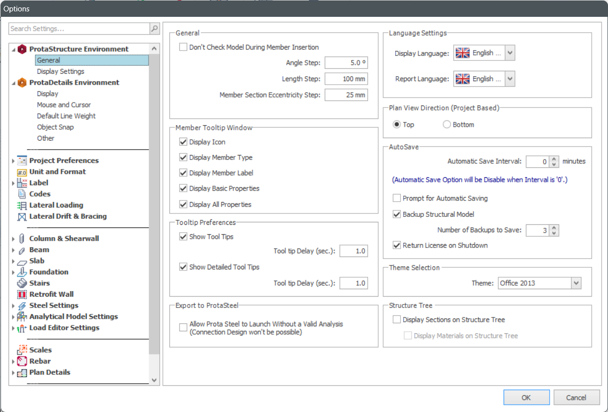Click the Cancel button
The image size is (608, 412).
click(x=576, y=397)
